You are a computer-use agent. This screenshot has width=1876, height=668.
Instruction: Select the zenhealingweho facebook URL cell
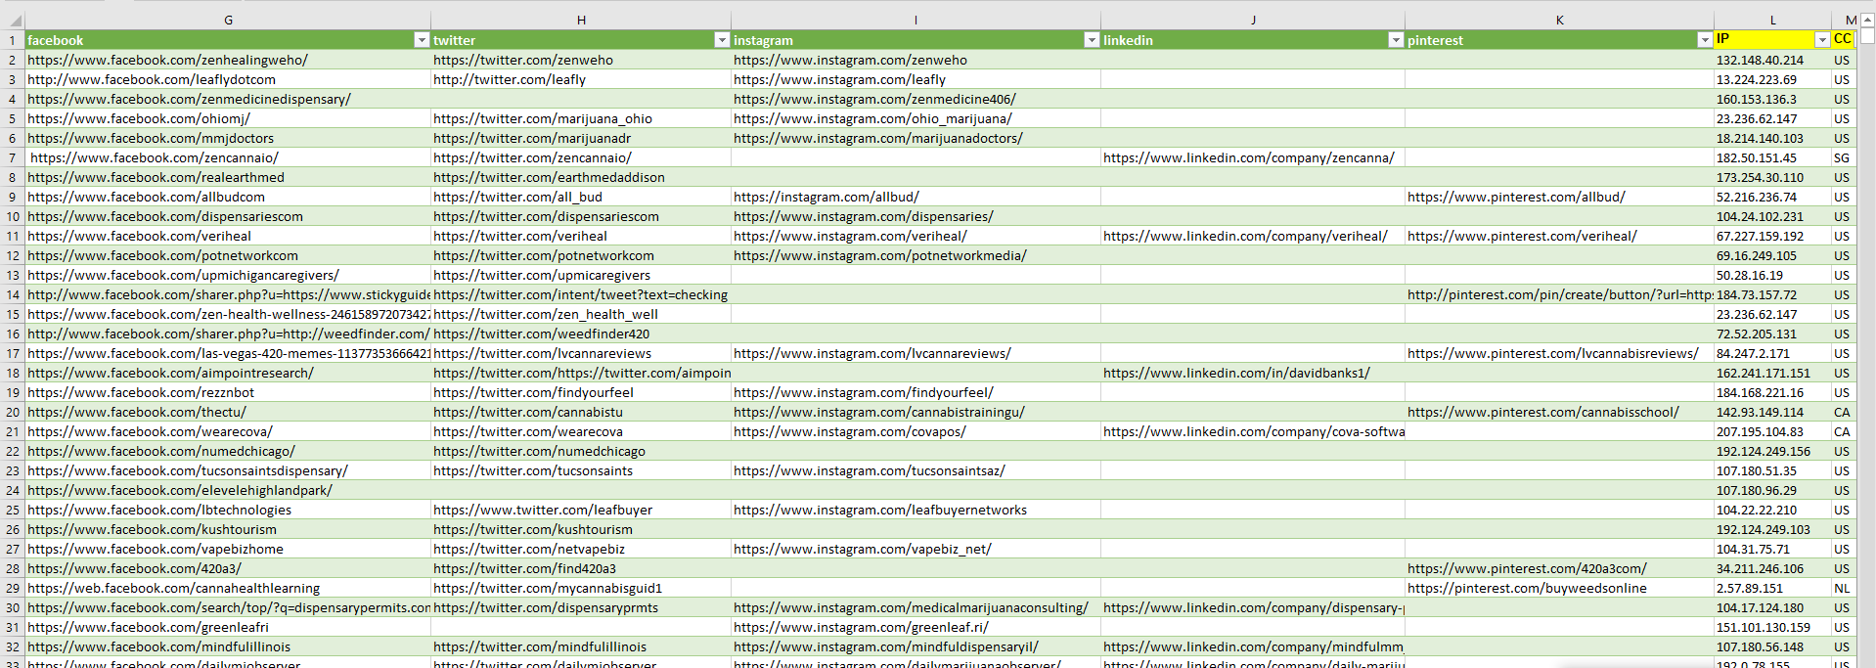(x=228, y=60)
